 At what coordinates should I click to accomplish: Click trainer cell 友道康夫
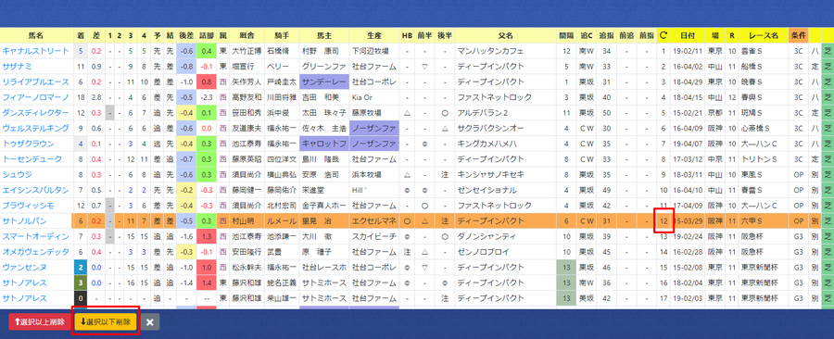click(246, 128)
